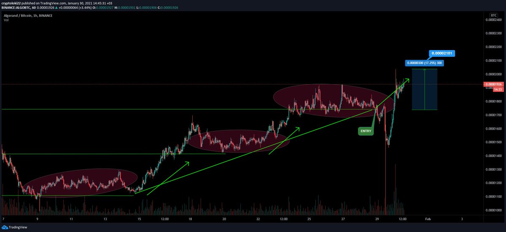Click the BTC currency label on price axis

tap(493, 16)
